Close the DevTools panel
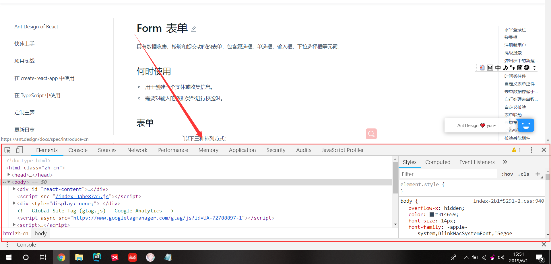 (544, 150)
